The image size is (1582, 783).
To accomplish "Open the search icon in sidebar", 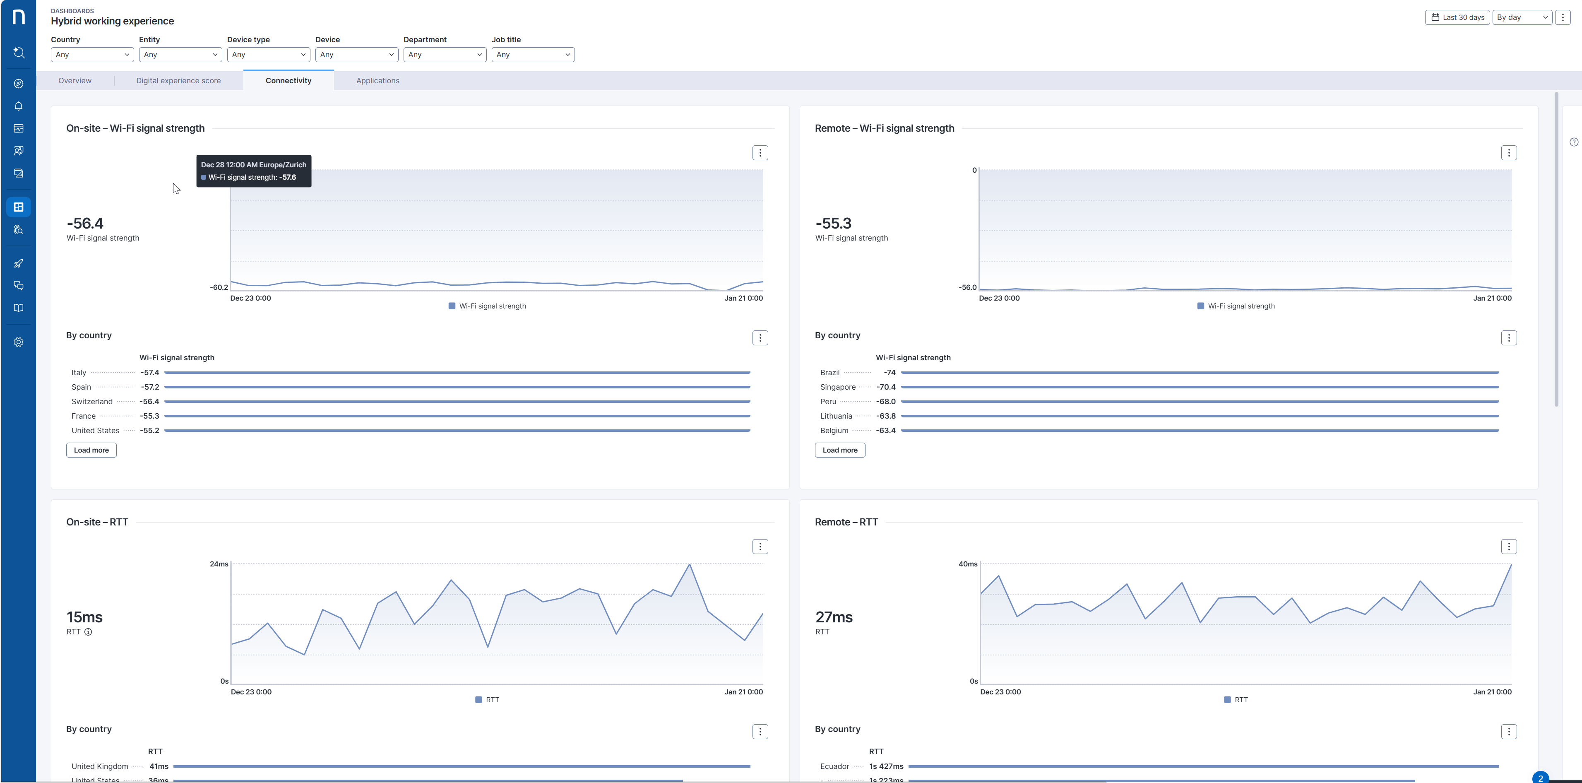I will [x=19, y=53].
